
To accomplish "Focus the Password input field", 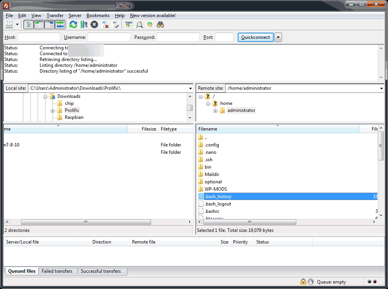I will click(178, 37).
